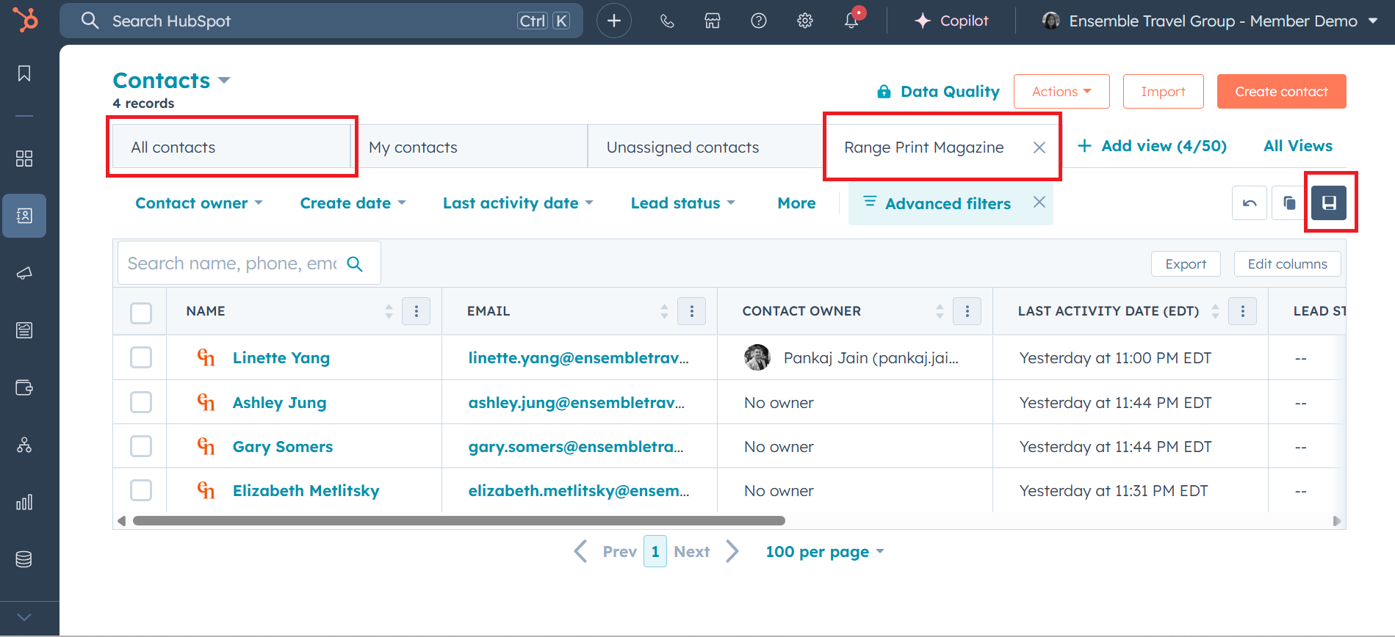Expand the Create date filter
The height and width of the screenshot is (637, 1395).
coord(353,203)
